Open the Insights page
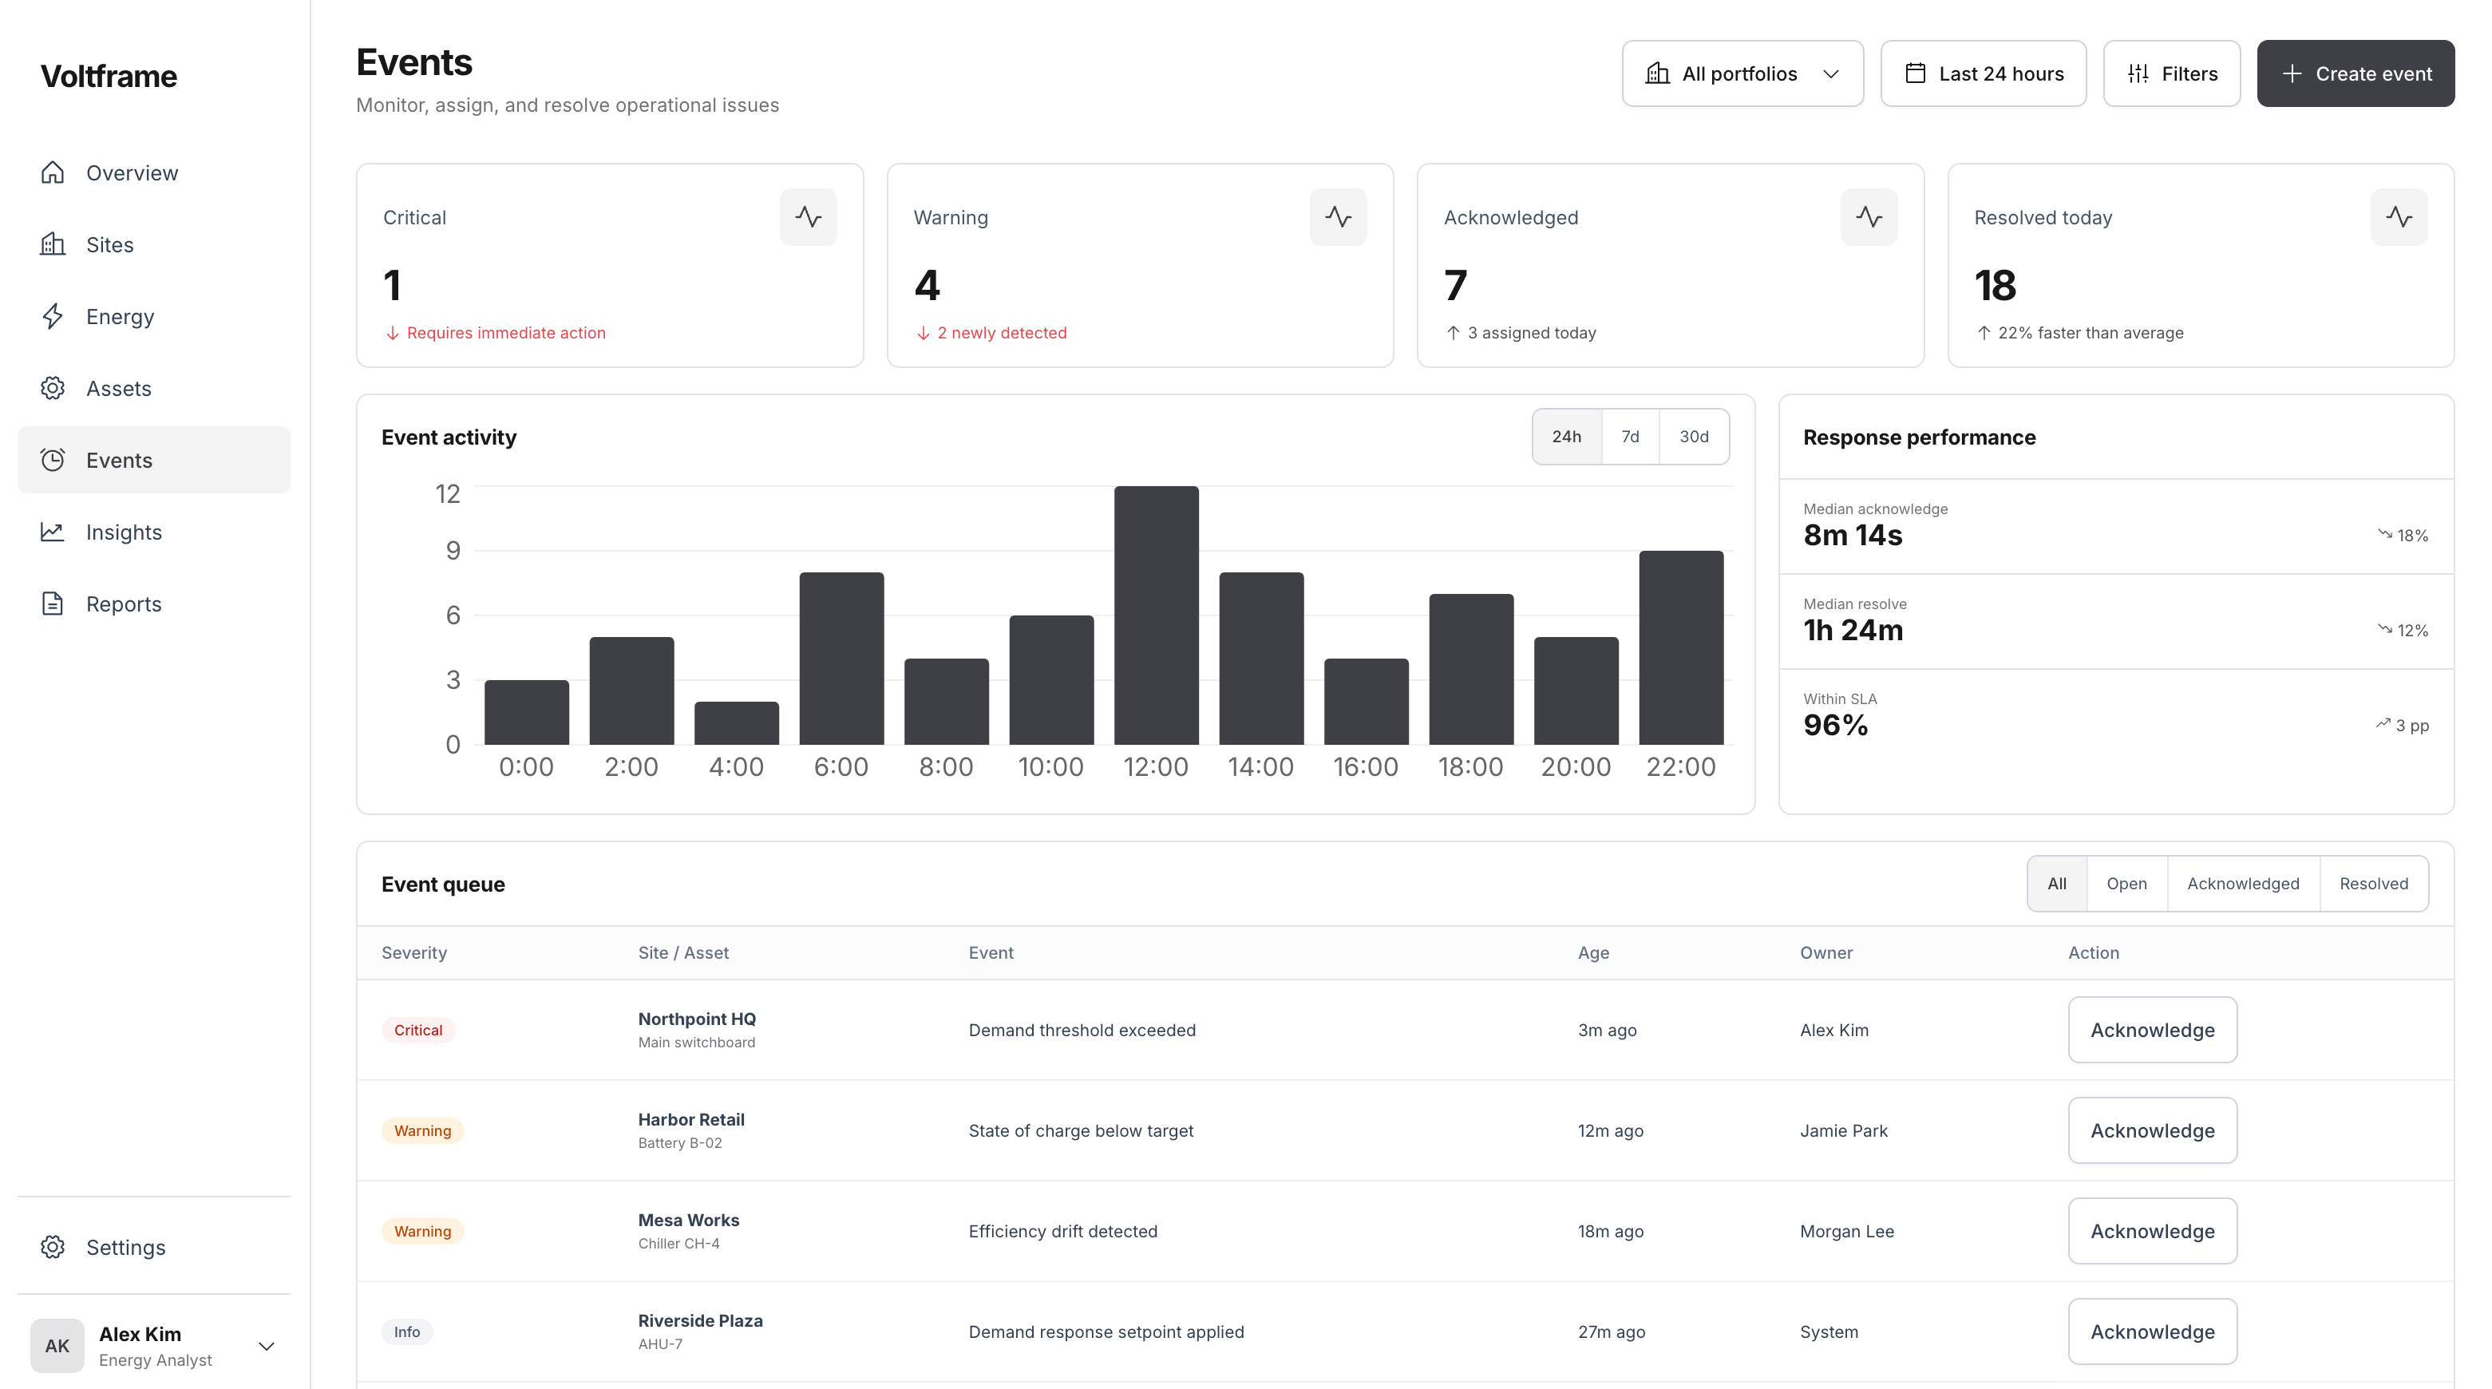 [x=154, y=532]
